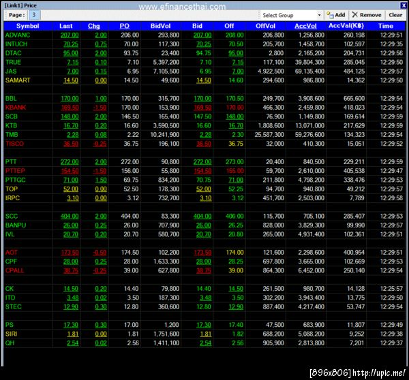Click the AccVal(KB) column header

[x=346, y=26]
